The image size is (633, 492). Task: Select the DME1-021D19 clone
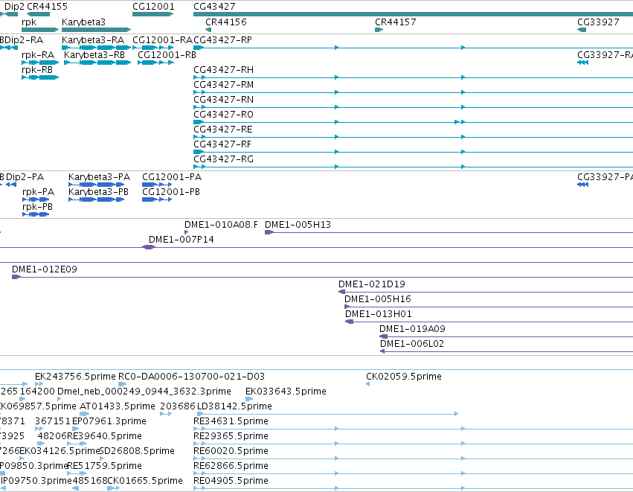[372, 285]
